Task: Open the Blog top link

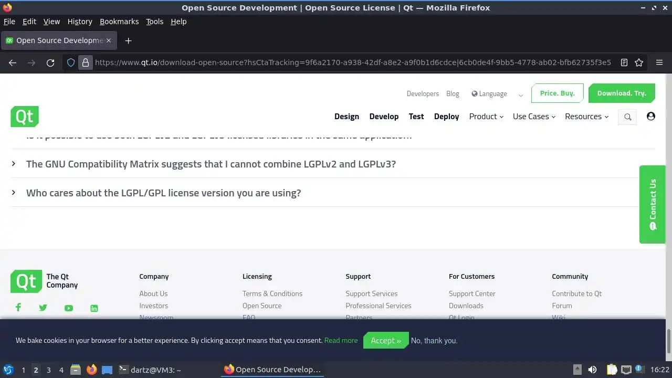Action: point(453,93)
